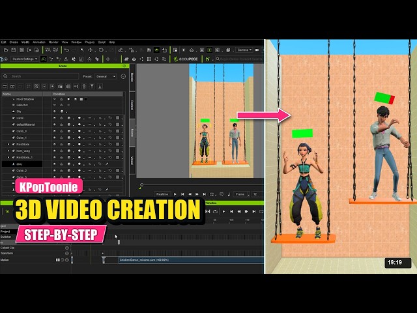
Task: Open the Edit menu
Action: click(3, 42)
